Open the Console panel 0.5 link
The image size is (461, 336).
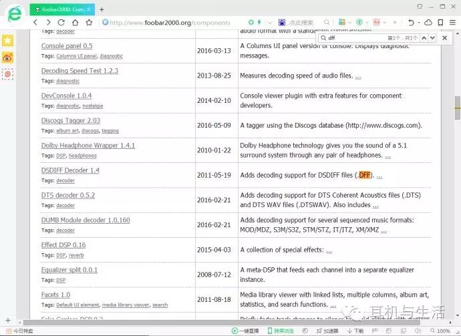(x=67, y=46)
